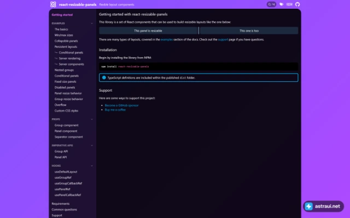Viewport: 350px width, 218px height.
Task: Collapse the Props section chevron
Action: [x=92, y=119]
